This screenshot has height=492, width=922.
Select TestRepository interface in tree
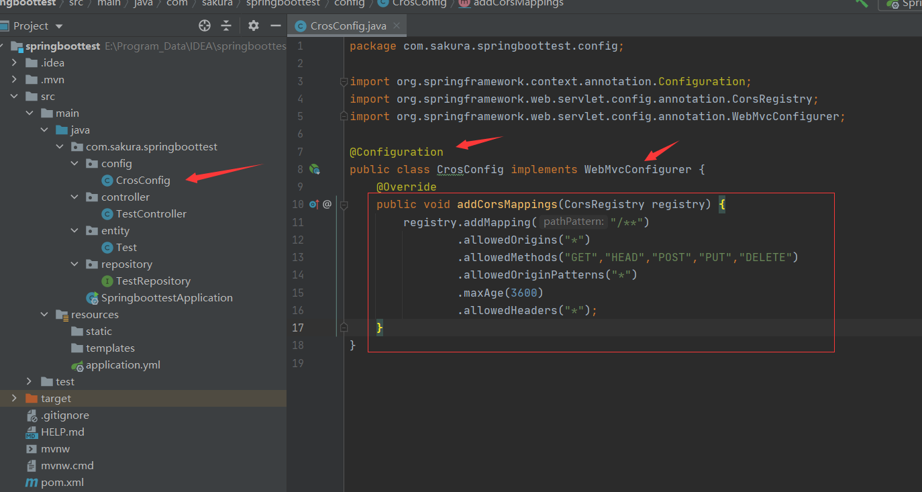point(153,281)
